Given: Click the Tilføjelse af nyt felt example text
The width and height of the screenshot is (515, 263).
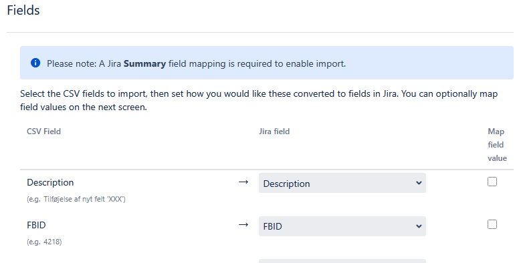Looking at the screenshot, I should pos(76,199).
